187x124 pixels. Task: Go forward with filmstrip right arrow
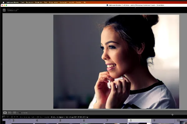click(17, 117)
